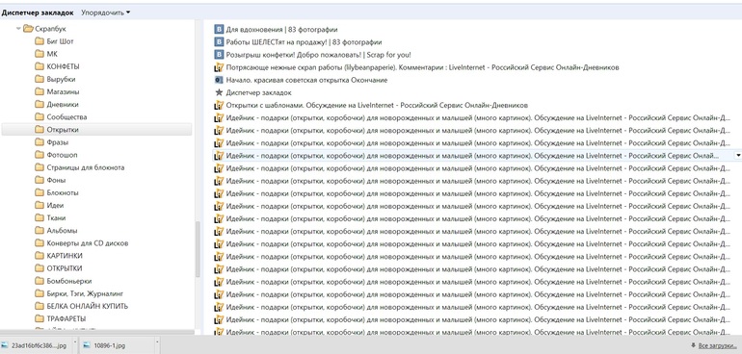Open the Упорядочить dropdown menu
Screen dimensions: 742x354
105,13
